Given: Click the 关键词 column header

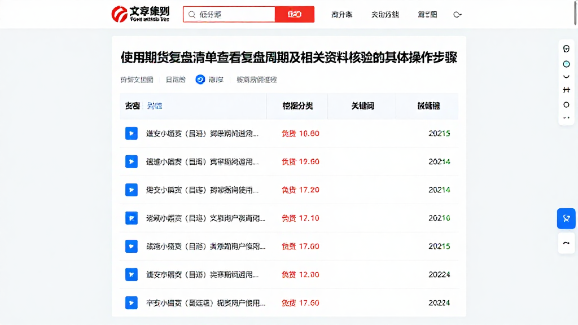Looking at the screenshot, I should click(x=363, y=106).
